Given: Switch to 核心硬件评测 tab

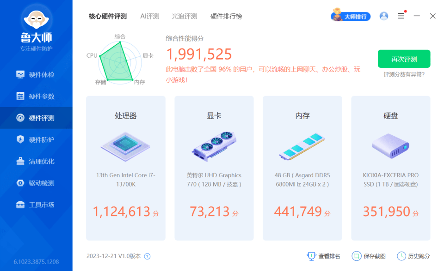Looking at the screenshot, I should pyautogui.click(x=108, y=17).
